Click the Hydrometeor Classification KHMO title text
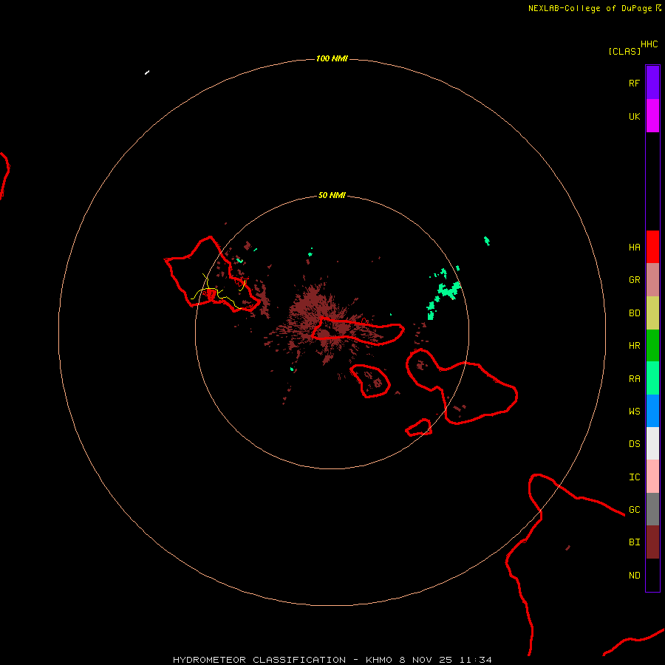 coord(332,660)
